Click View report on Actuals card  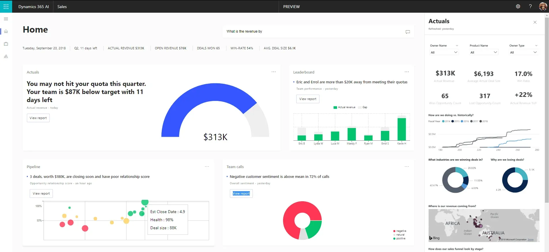[x=38, y=118]
